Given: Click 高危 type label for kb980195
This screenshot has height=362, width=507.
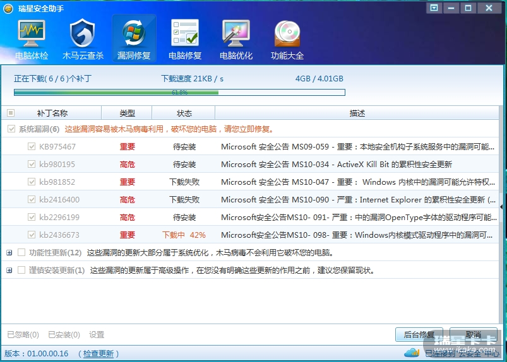Looking at the screenshot, I should click(127, 164).
